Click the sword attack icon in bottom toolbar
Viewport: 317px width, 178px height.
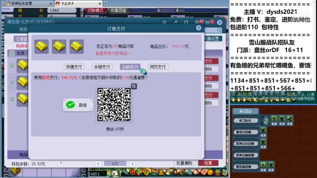(x=125, y=172)
